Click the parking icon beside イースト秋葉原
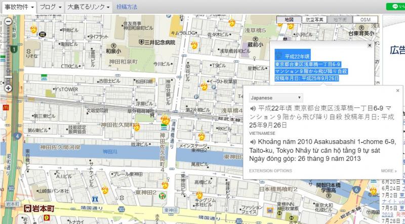This screenshot has height=224, width=405. click(x=214, y=87)
